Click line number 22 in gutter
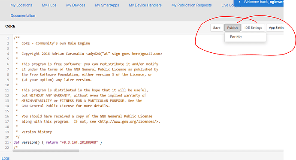 click(7, 148)
